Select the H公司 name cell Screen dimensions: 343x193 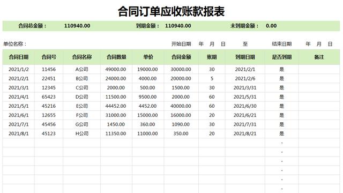(82, 133)
